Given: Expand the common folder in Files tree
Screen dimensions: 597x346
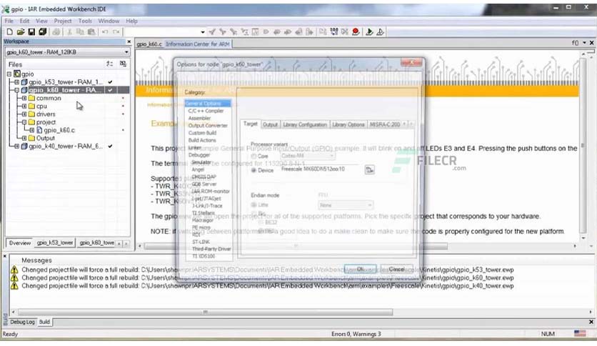Looking at the screenshot, I should 24,98.
